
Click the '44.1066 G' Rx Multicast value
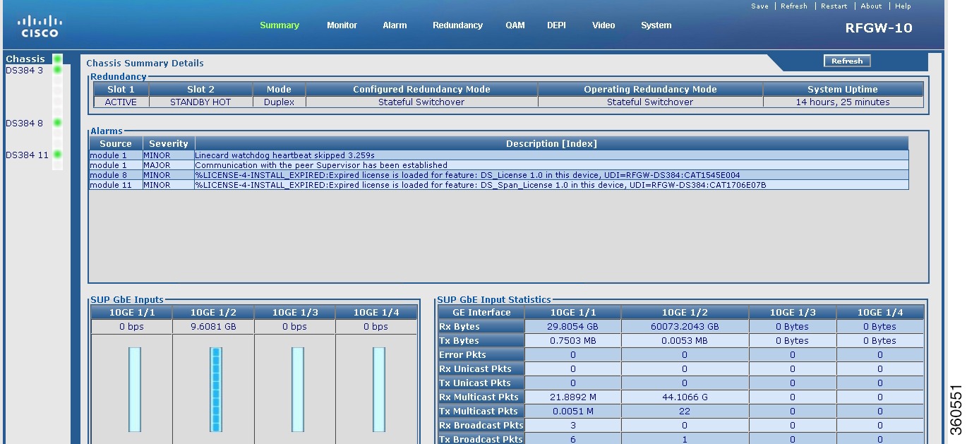(685, 397)
